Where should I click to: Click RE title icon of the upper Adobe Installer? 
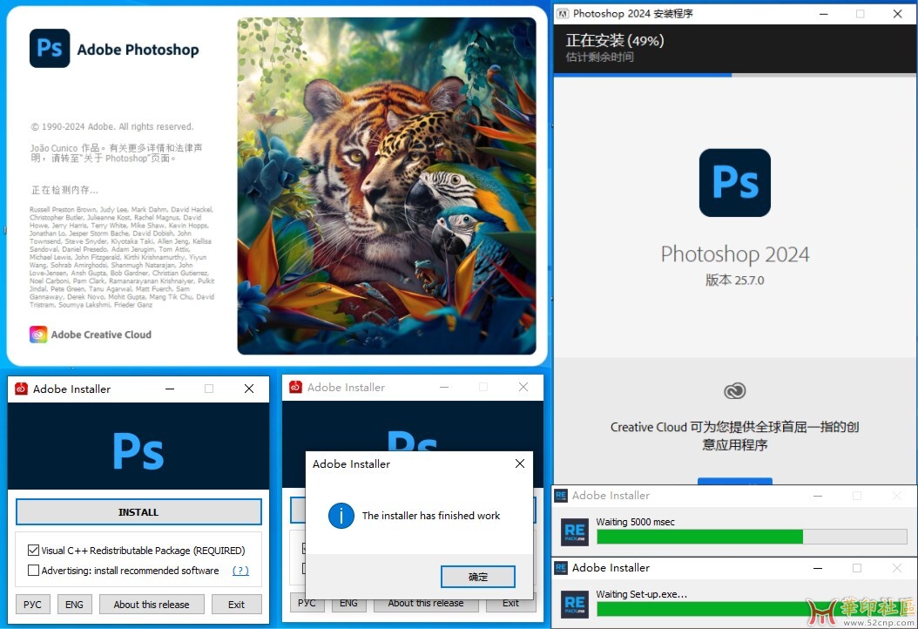(x=561, y=496)
